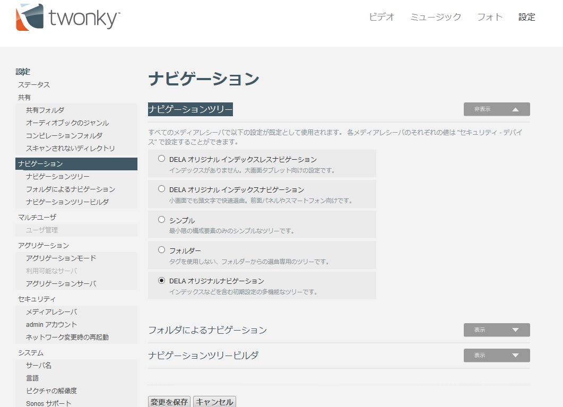Image resolution: width=563 pixels, height=407 pixels.
Task: Click the greyed ユーザ管理 sidebar item
Action: click(x=42, y=230)
